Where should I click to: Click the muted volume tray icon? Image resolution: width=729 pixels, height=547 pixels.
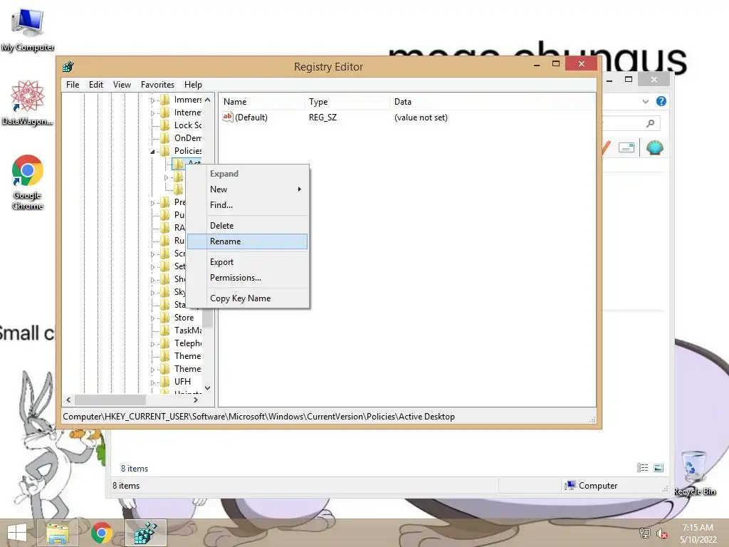662,533
